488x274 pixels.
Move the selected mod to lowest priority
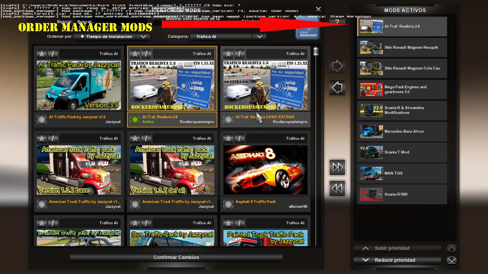pyautogui.click(x=451, y=260)
